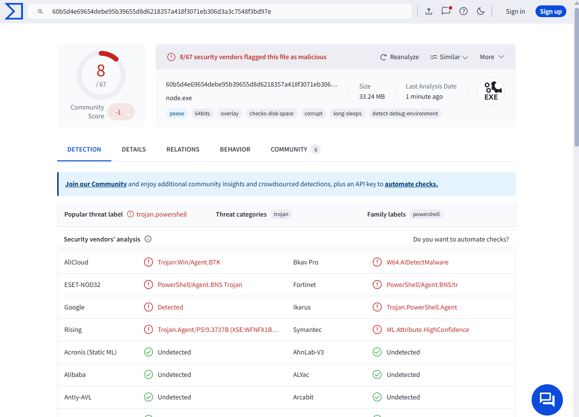
Task: Follow the automate checks link
Action: click(x=411, y=184)
